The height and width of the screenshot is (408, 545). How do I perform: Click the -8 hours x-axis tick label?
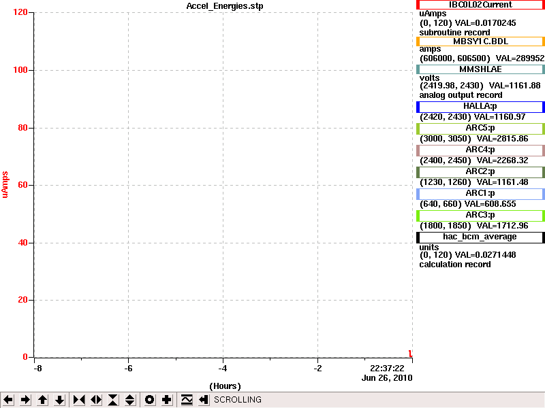(37, 369)
